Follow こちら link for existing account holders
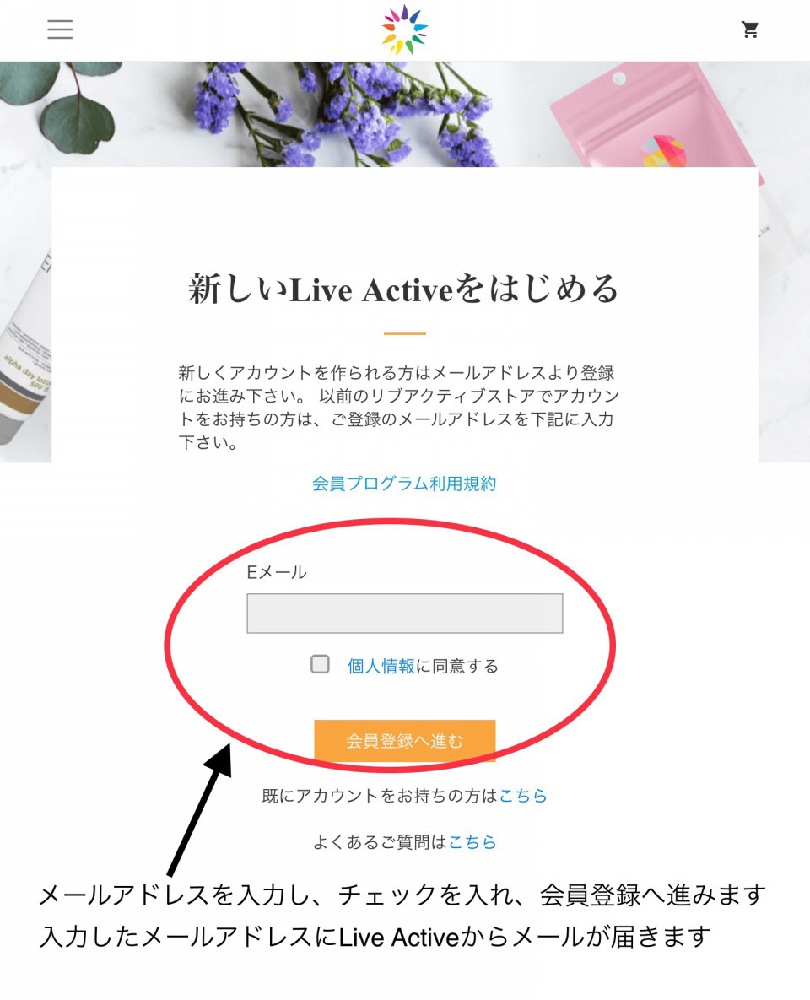This screenshot has height=1000, width=810. tap(523, 795)
